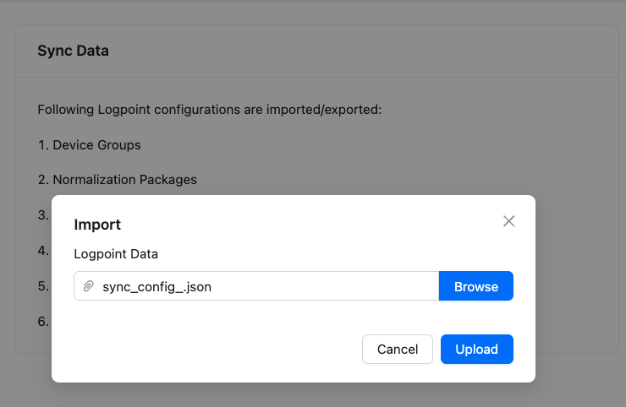Click list number 4 behind the dialog

point(43,250)
